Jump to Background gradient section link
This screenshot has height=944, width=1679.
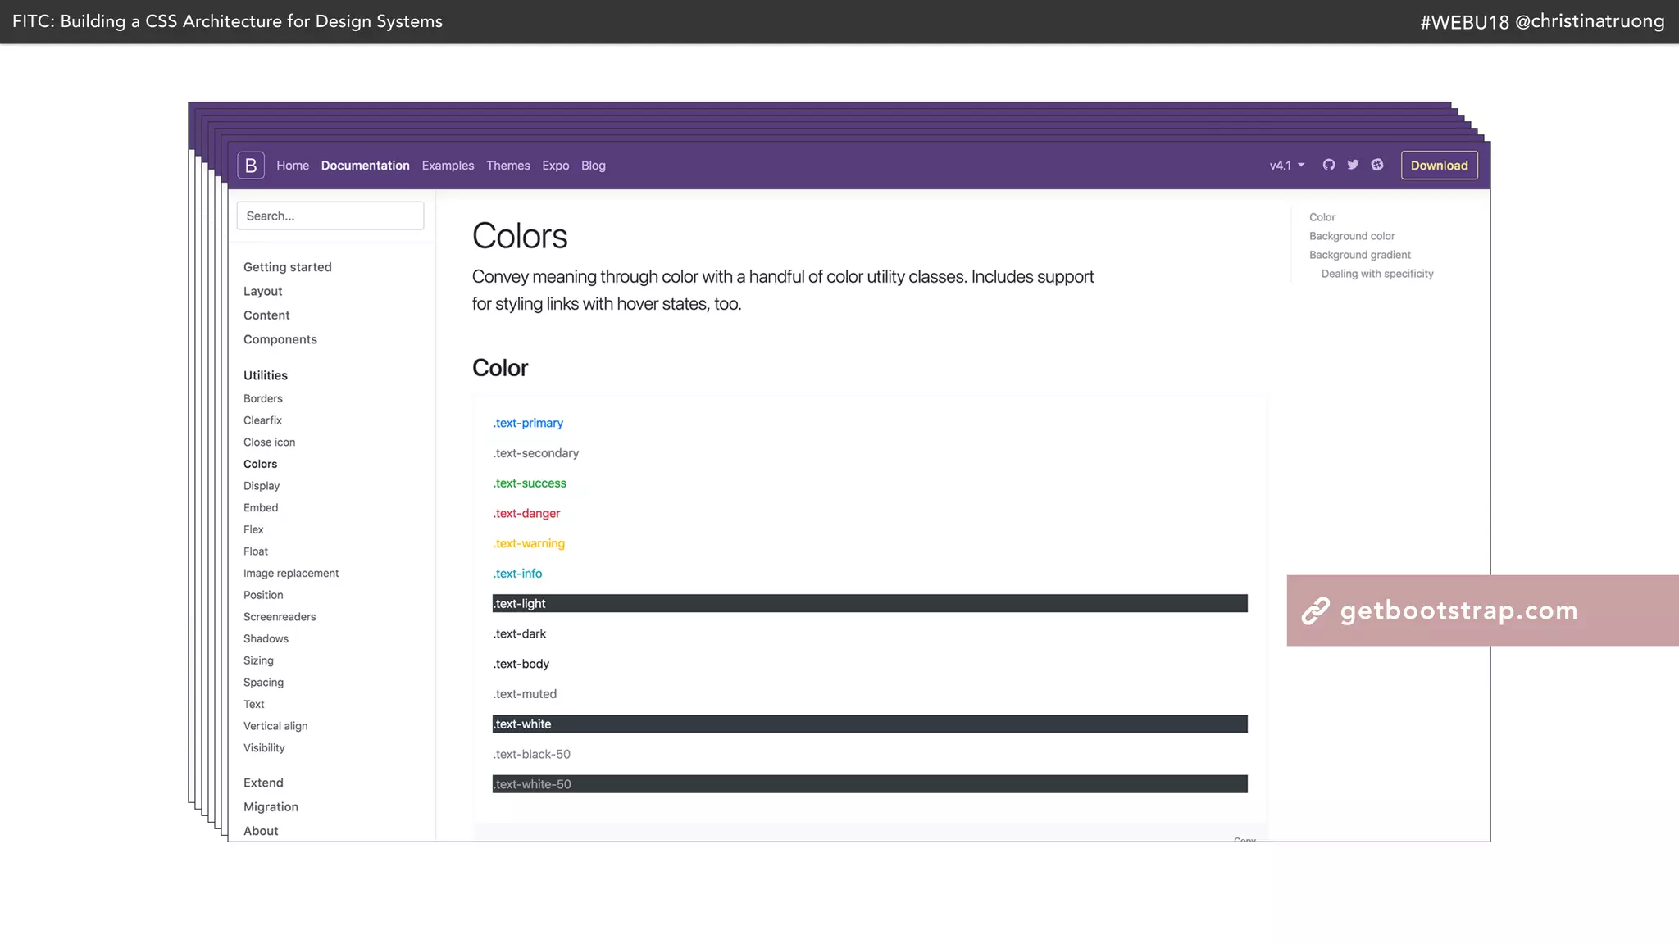(1359, 255)
